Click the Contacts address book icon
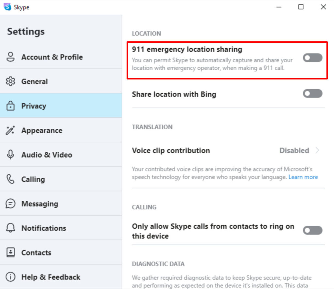 (11, 253)
